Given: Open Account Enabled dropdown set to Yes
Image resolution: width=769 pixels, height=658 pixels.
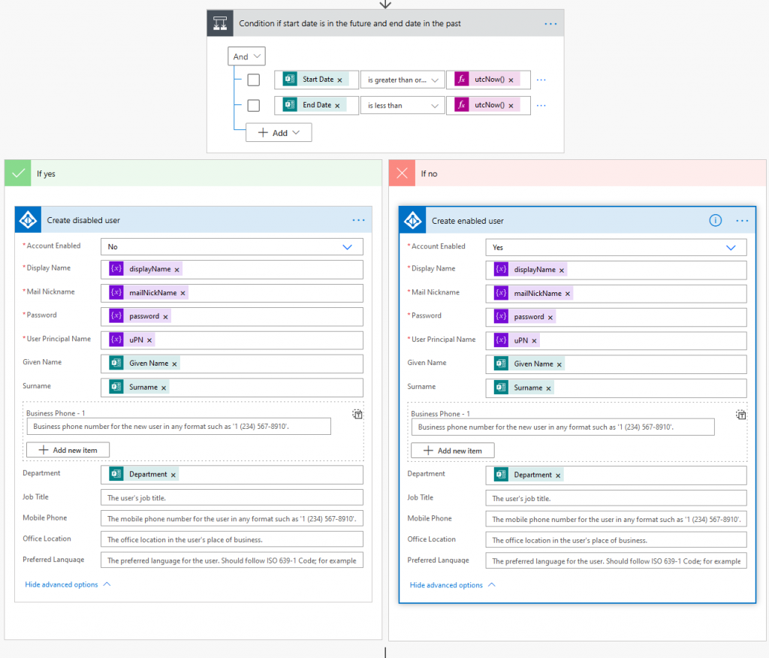Looking at the screenshot, I should coord(616,247).
